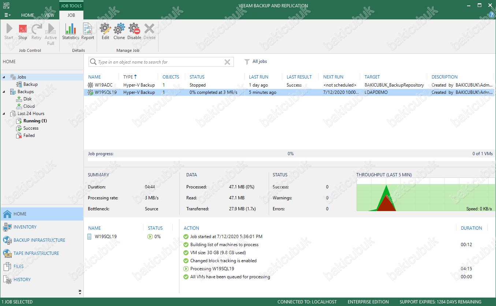Click the Start job button
496x306 pixels.
pyautogui.click(x=9, y=32)
